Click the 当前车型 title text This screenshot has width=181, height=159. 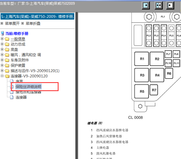coord(37,3)
